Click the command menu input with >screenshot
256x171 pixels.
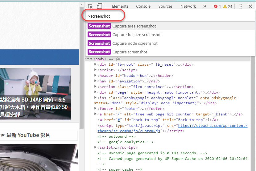[170, 16]
